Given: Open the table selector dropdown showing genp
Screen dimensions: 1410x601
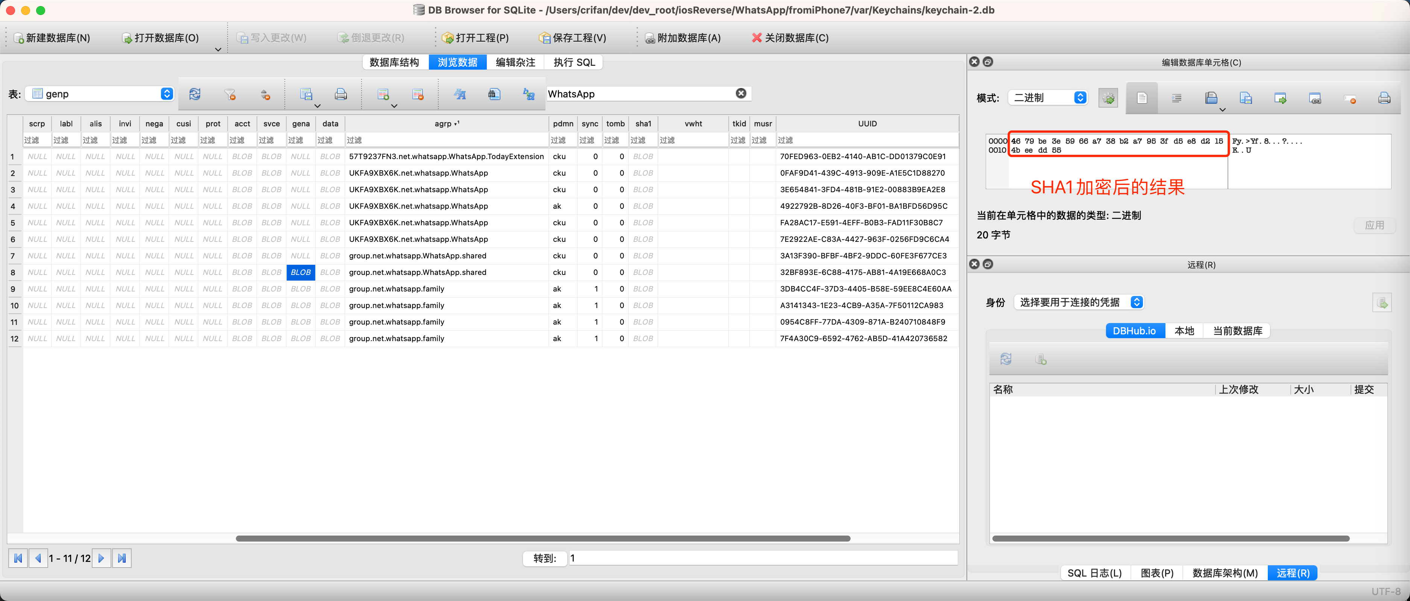Looking at the screenshot, I should (100, 94).
